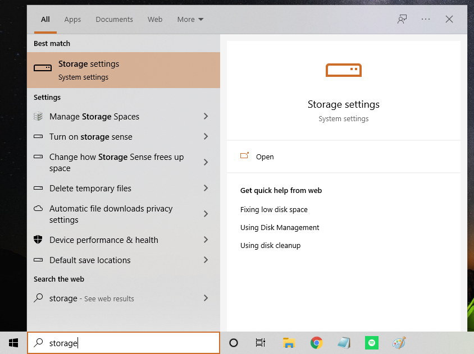Click the shield icon for Device performance

[x=38, y=240]
